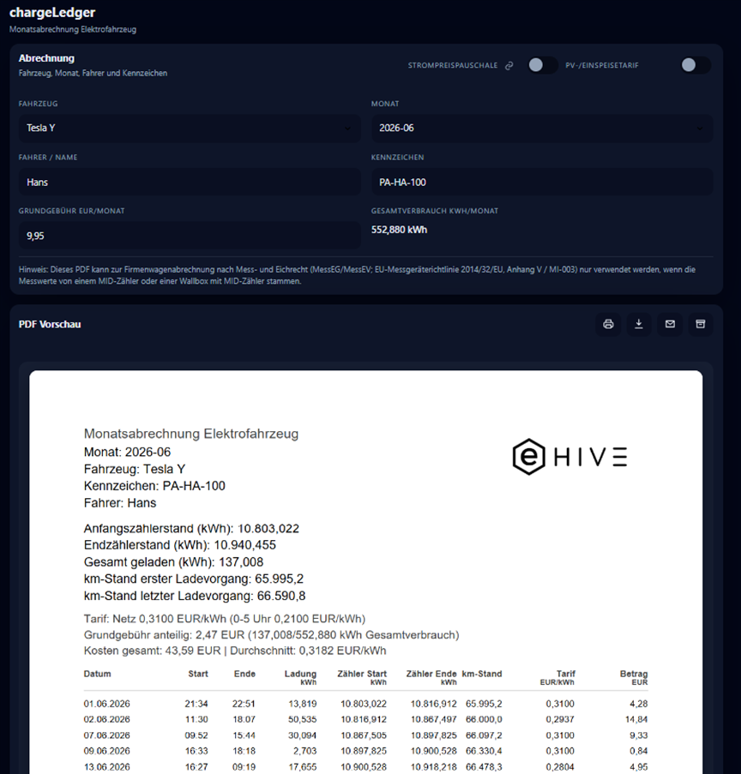Click the Zähler Ende column header
This screenshot has height=774, width=741.
coord(431,677)
